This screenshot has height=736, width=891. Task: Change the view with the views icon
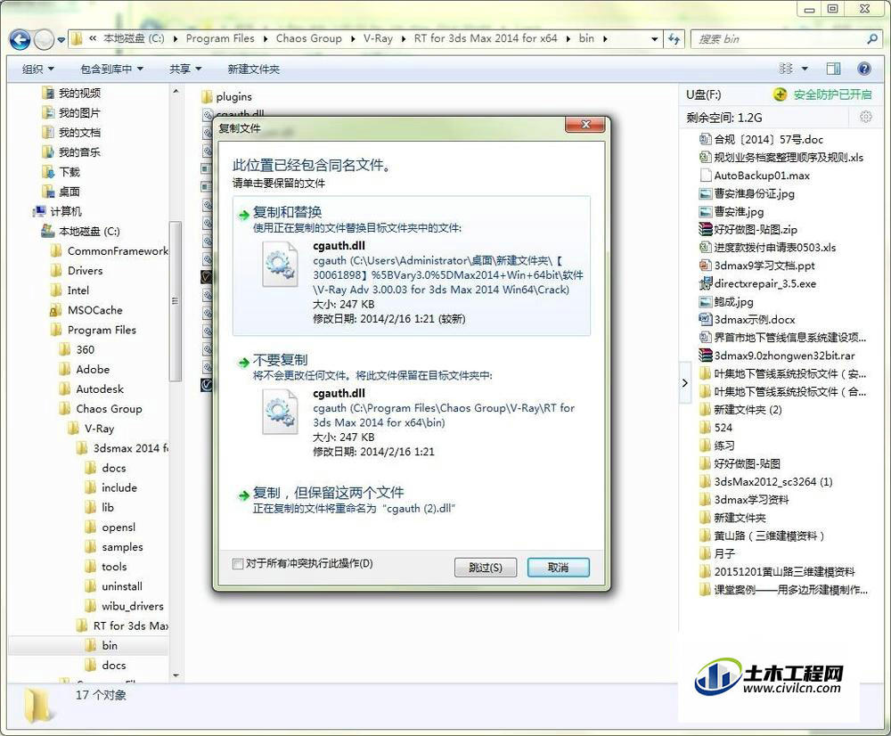tap(786, 69)
